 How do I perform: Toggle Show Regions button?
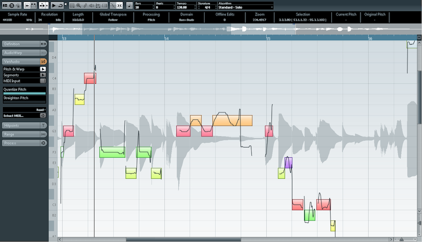click(34, 5)
